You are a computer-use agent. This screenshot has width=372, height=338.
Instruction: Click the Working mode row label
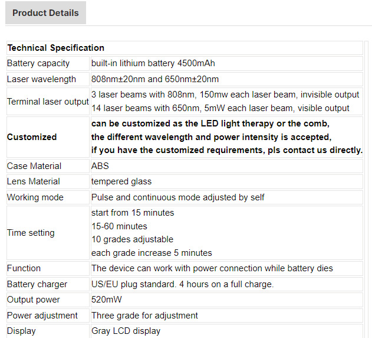click(35, 197)
